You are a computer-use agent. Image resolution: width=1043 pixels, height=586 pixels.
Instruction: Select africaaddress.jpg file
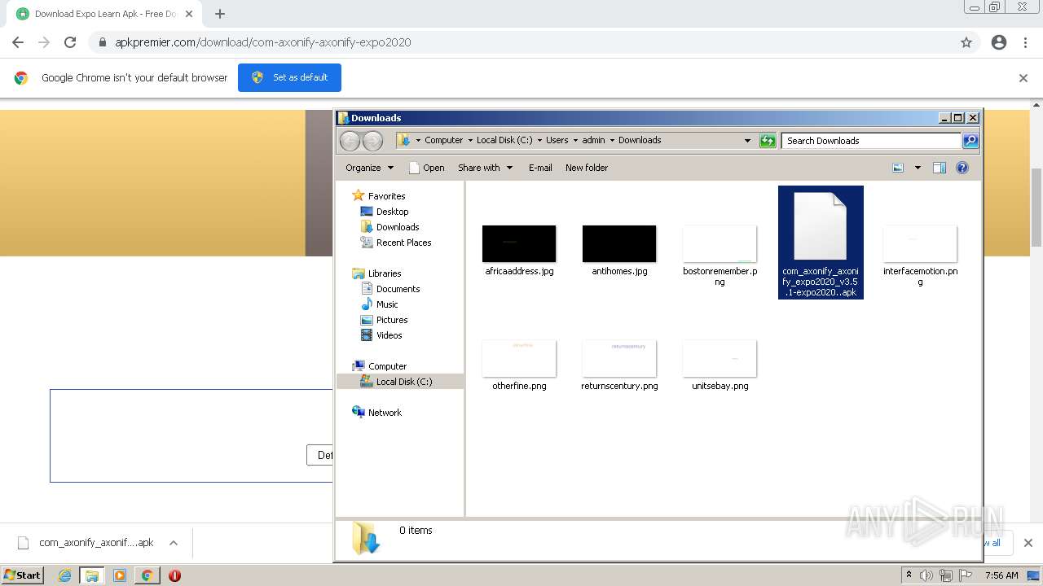(519, 250)
